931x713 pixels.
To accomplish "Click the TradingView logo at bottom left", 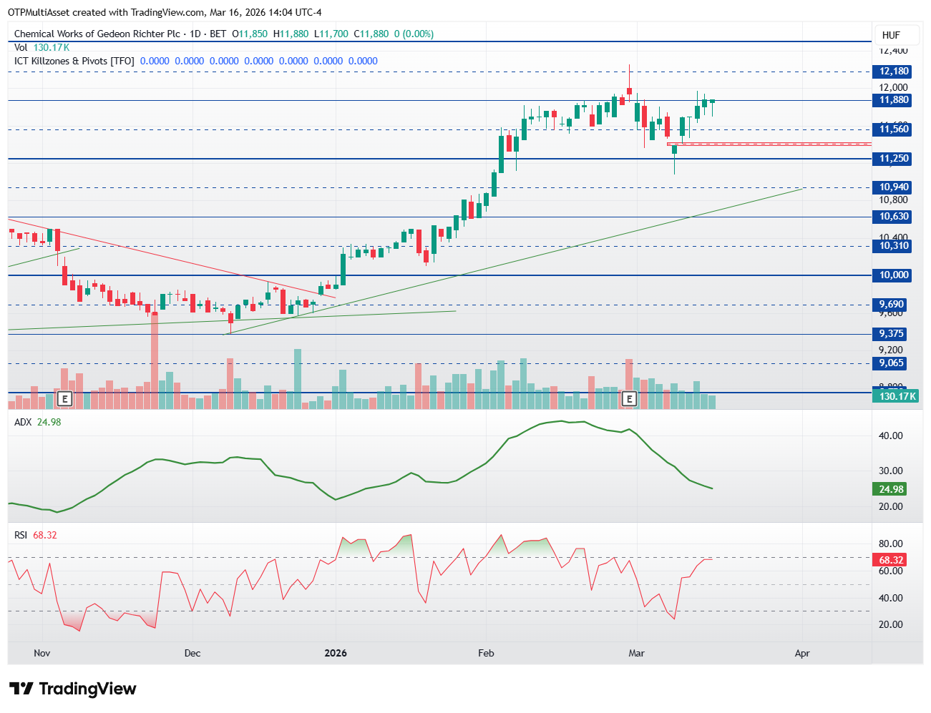I will pos(72,689).
